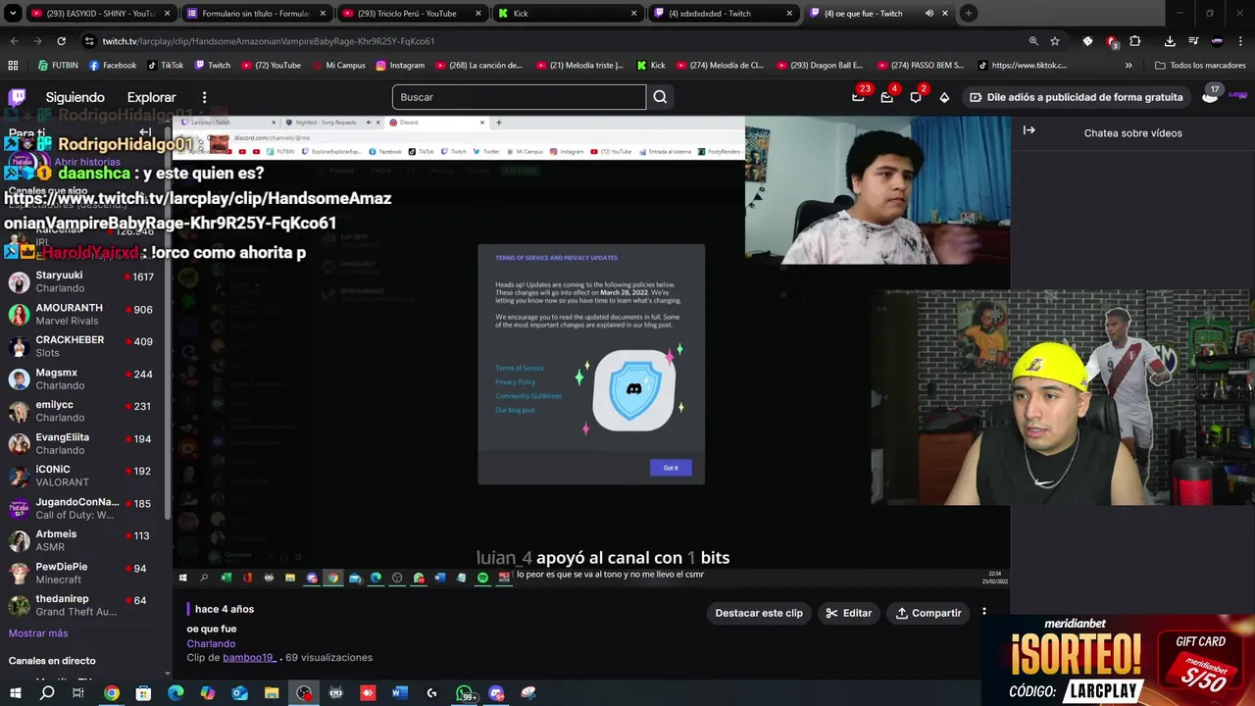The width and height of the screenshot is (1255, 706).
Task: Go to the Siguiendo section
Action: pyautogui.click(x=75, y=97)
